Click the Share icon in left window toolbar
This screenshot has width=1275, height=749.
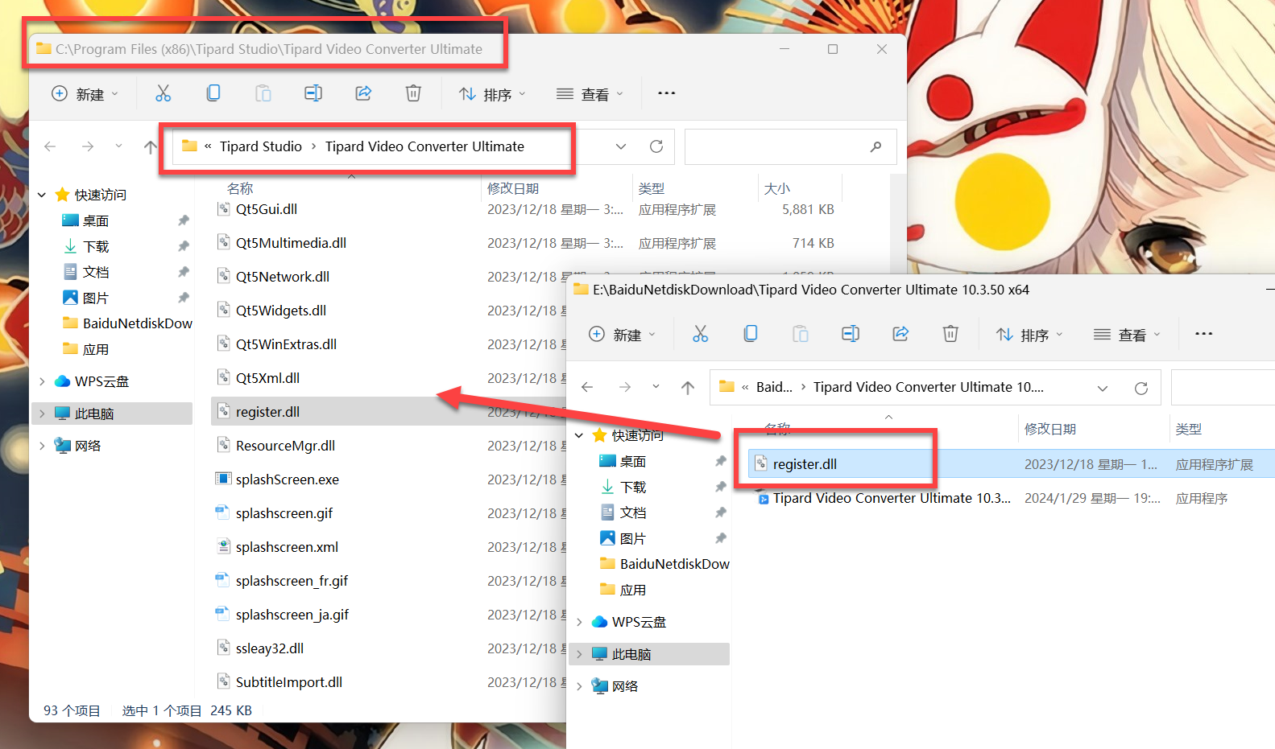[x=363, y=93]
